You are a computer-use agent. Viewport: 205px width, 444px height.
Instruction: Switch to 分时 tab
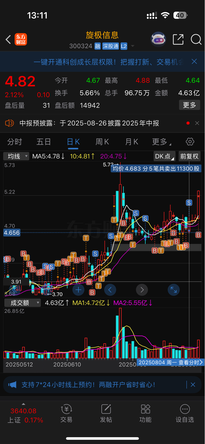(x=15, y=142)
